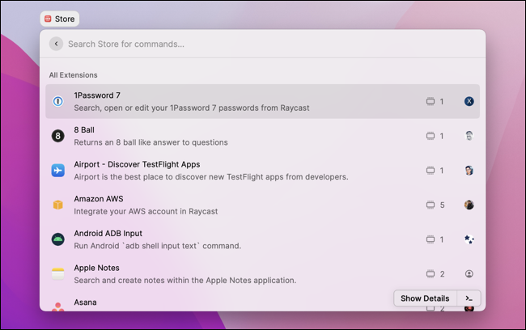Select the Apple Notes title
526x330 pixels.
(x=96, y=268)
